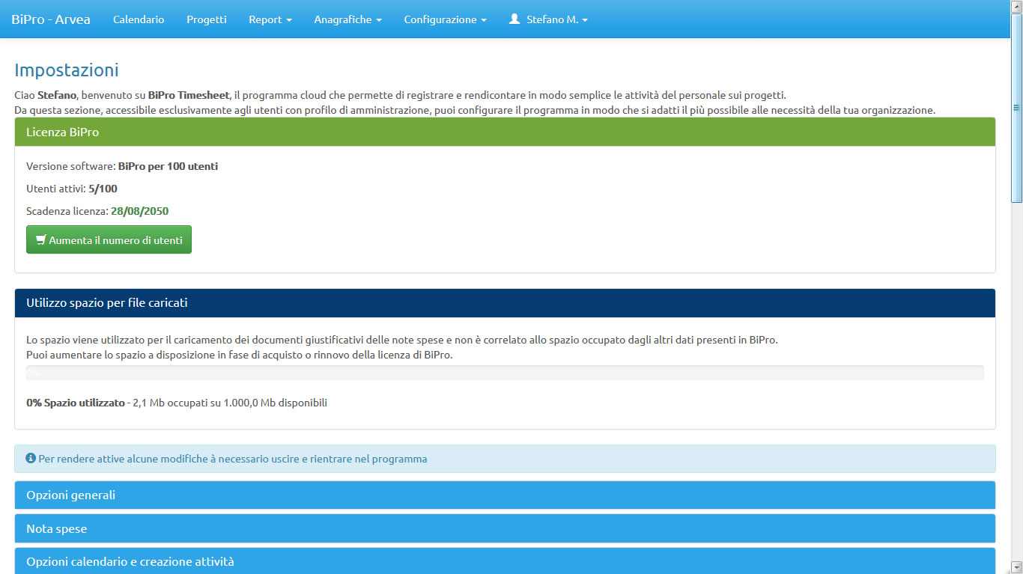Click the caret arrow beside Configurazione
Screen dimensions: 1023x574
click(484, 20)
